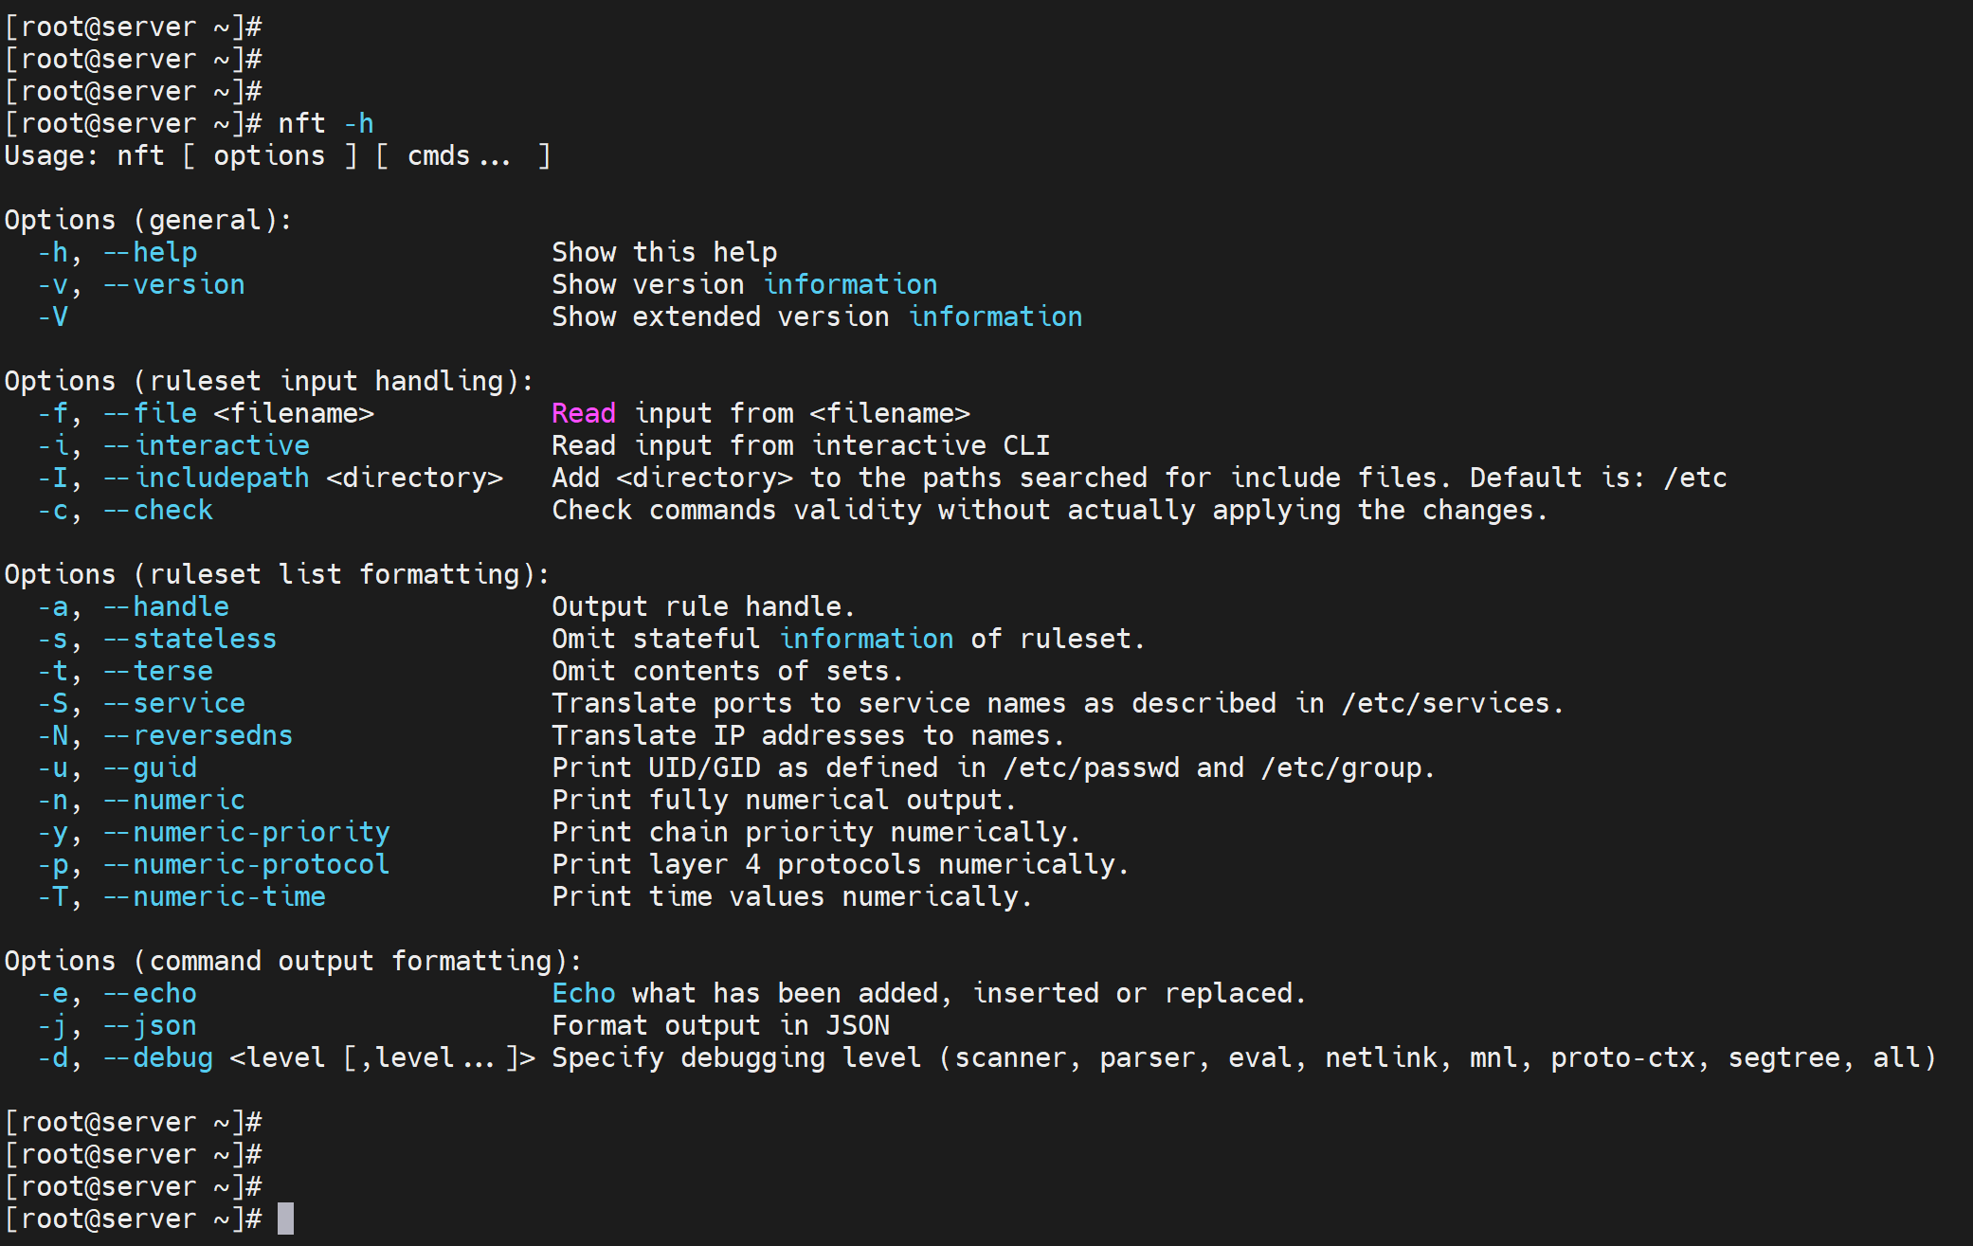
Task: Click the "--handle" option text
Action: click(167, 606)
